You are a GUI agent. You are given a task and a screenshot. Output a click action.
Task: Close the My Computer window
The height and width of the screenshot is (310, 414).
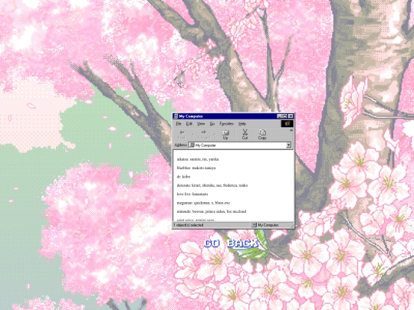point(291,116)
